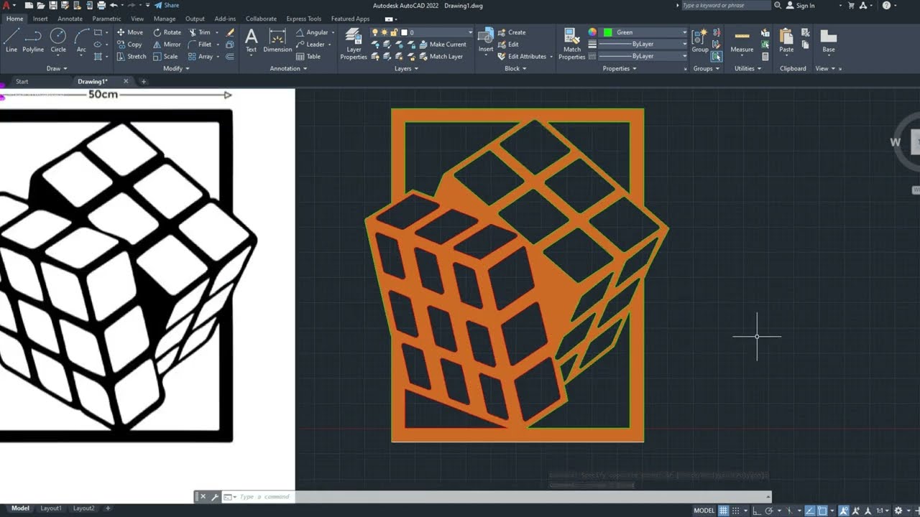Expand the Properties panel
Image resolution: width=920 pixels, height=517 pixels.
pyautogui.click(x=620, y=68)
